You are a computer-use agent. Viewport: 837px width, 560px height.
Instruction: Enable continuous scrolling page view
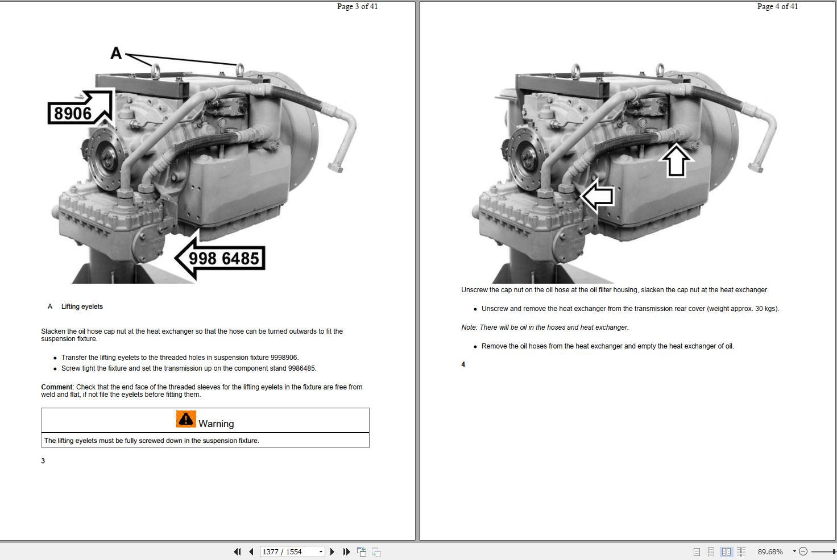(711, 551)
